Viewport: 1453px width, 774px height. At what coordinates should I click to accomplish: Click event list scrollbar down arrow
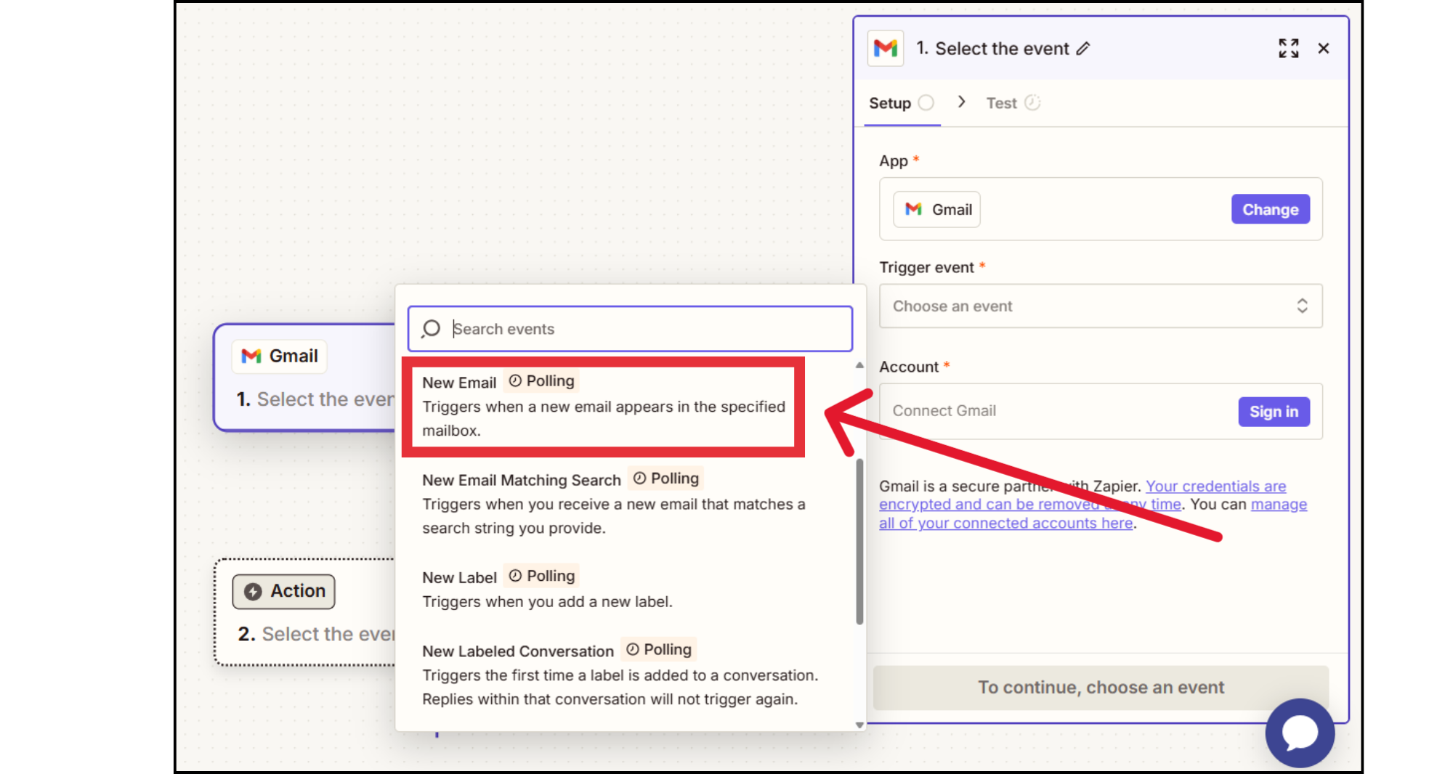click(x=859, y=725)
